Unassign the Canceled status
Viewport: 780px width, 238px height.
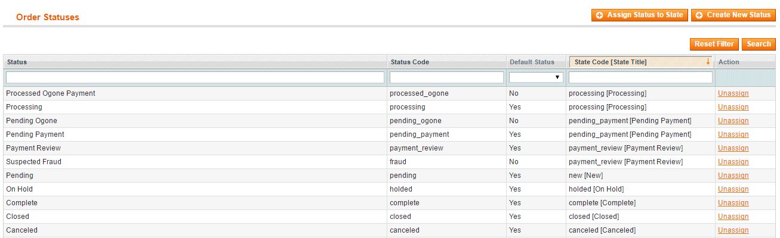[733, 230]
